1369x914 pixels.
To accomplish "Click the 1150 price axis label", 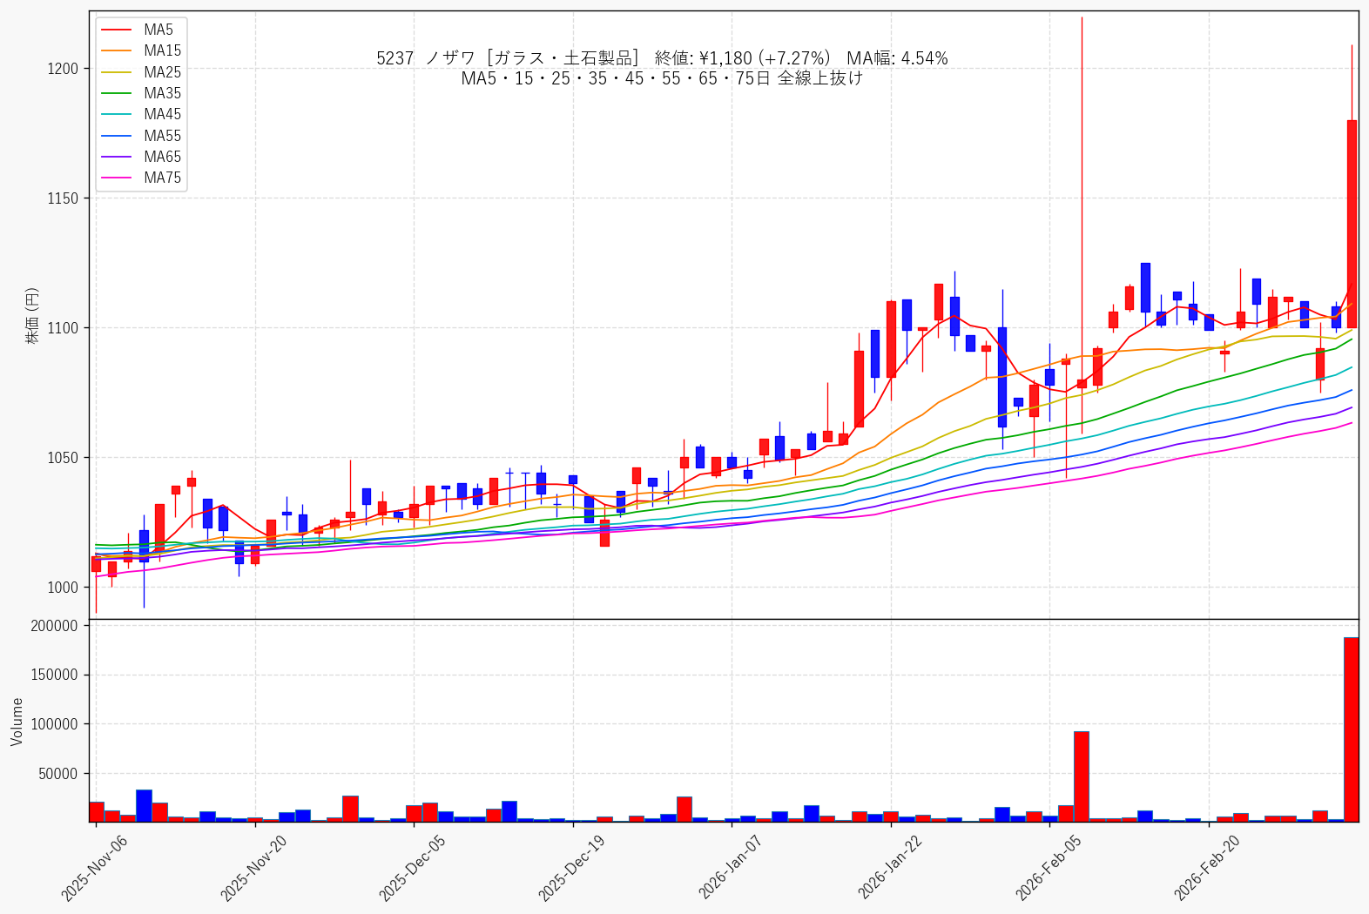I will pyautogui.click(x=63, y=198).
